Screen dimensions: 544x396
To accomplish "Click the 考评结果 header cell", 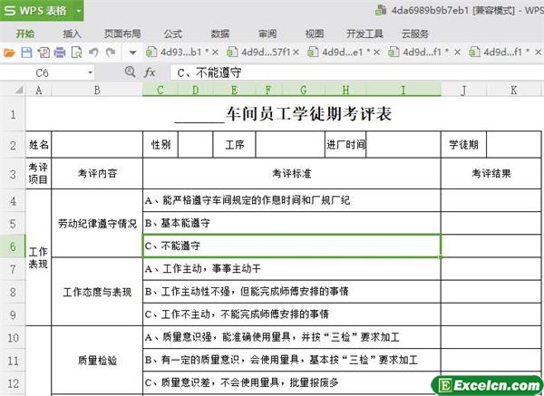I will click(491, 173).
